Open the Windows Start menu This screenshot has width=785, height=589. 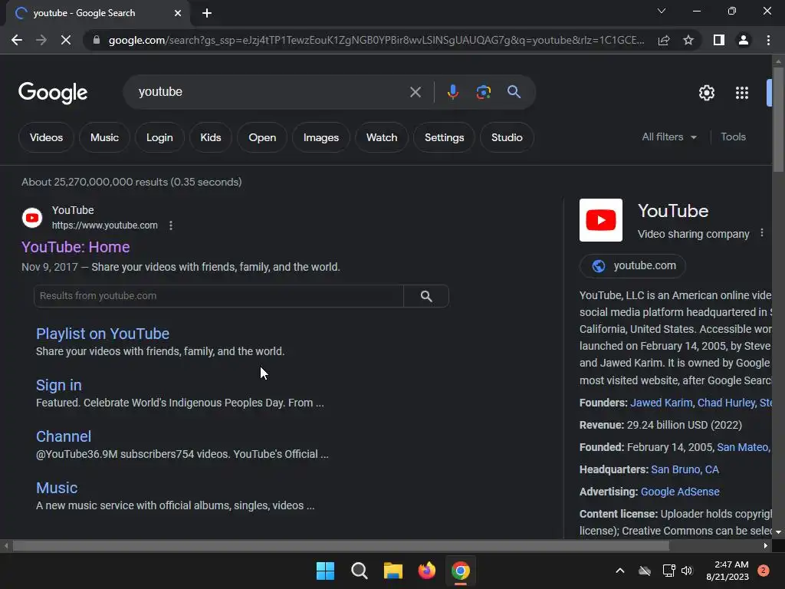(325, 571)
